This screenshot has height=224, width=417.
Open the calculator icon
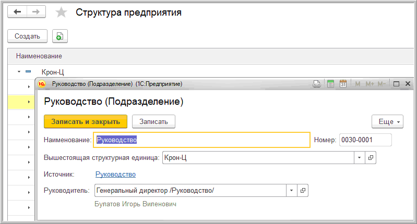tap(330, 84)
